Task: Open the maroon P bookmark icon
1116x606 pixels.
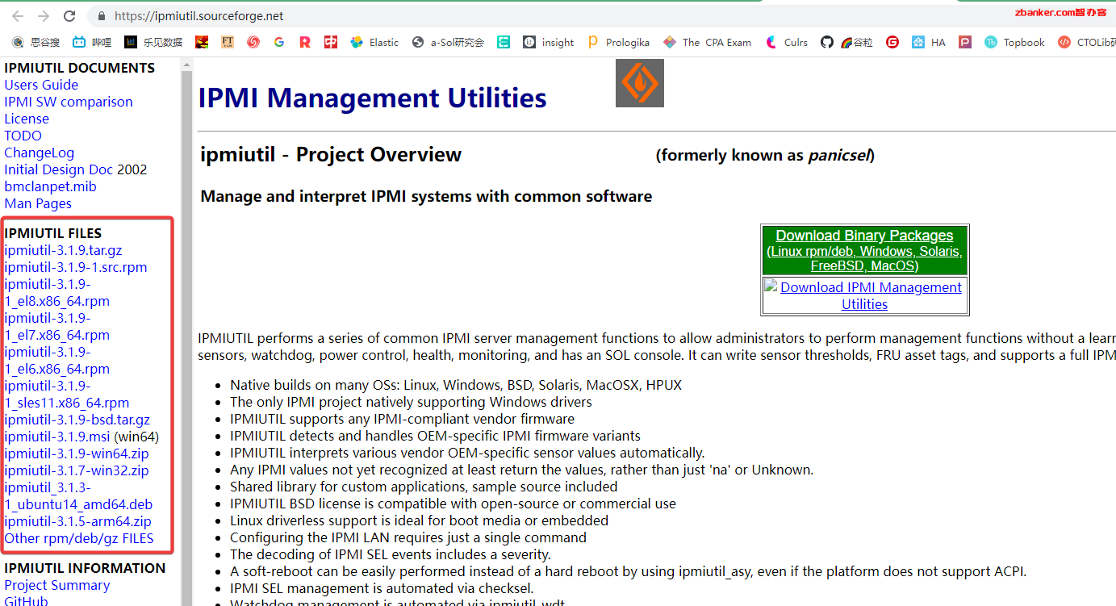Action: (965, 42)
